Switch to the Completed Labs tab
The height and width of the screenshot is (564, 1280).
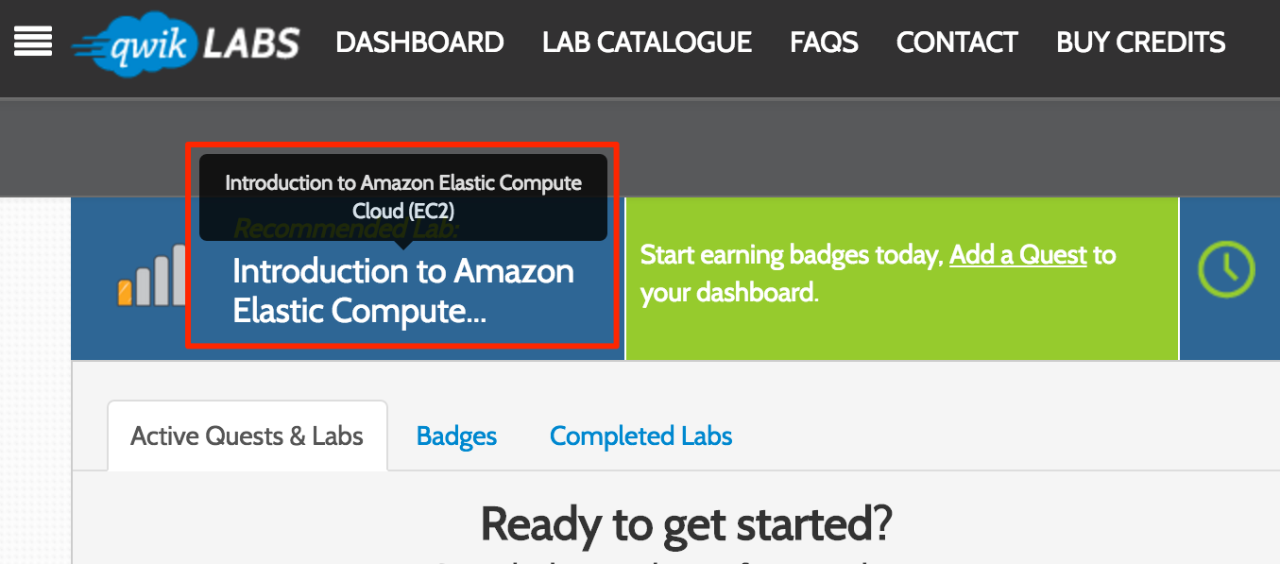[640, 436]
